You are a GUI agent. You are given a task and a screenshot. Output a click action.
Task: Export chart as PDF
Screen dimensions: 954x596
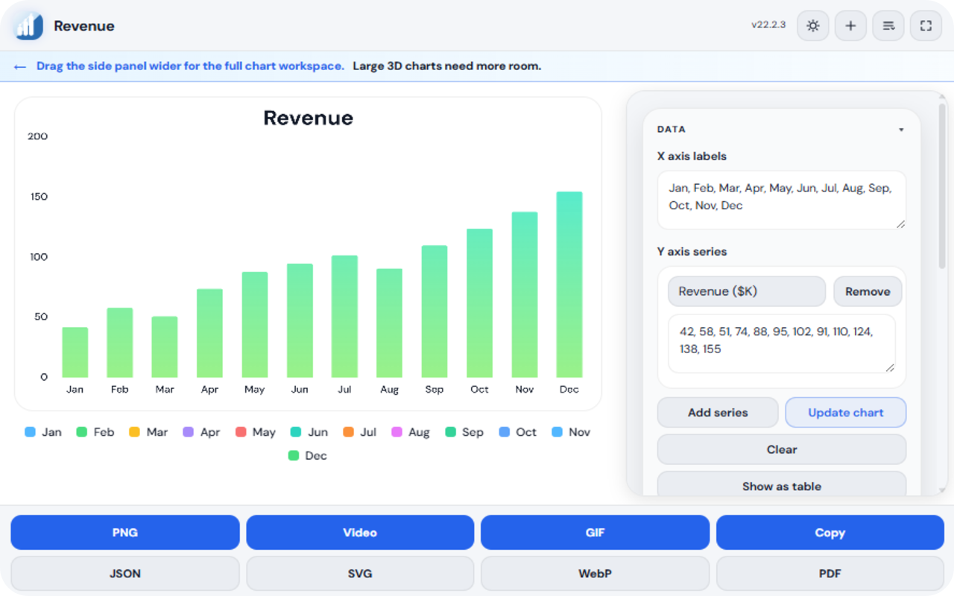[x=830, y=574]
